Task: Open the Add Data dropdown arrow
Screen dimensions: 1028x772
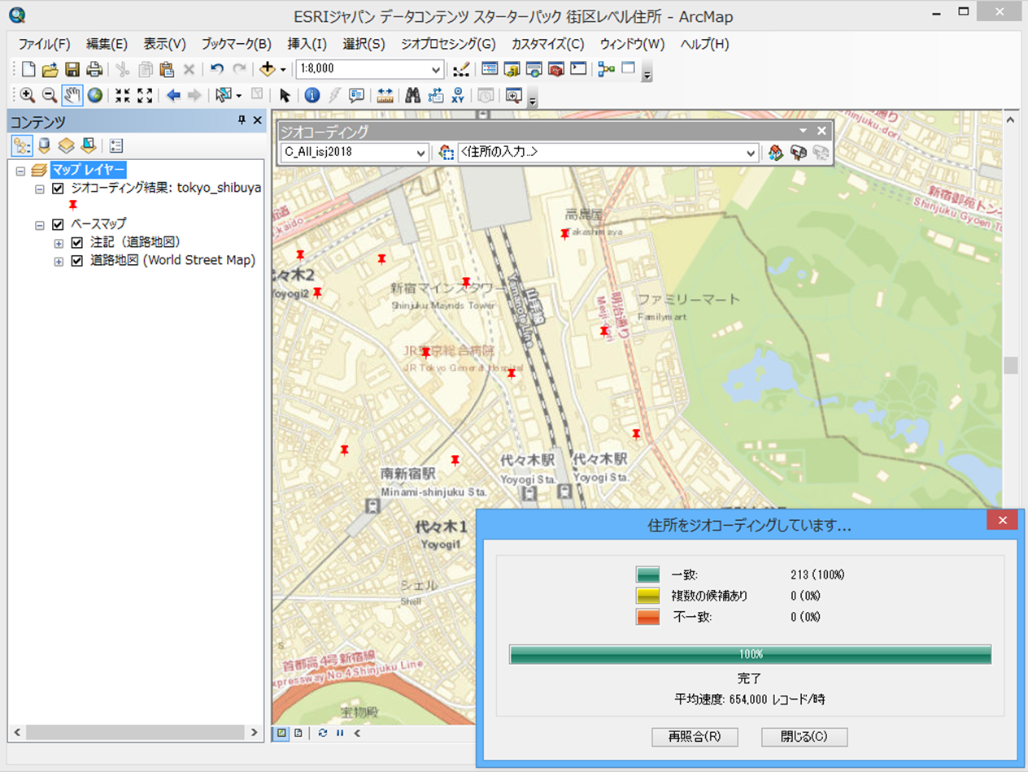Action: (283, 70)
